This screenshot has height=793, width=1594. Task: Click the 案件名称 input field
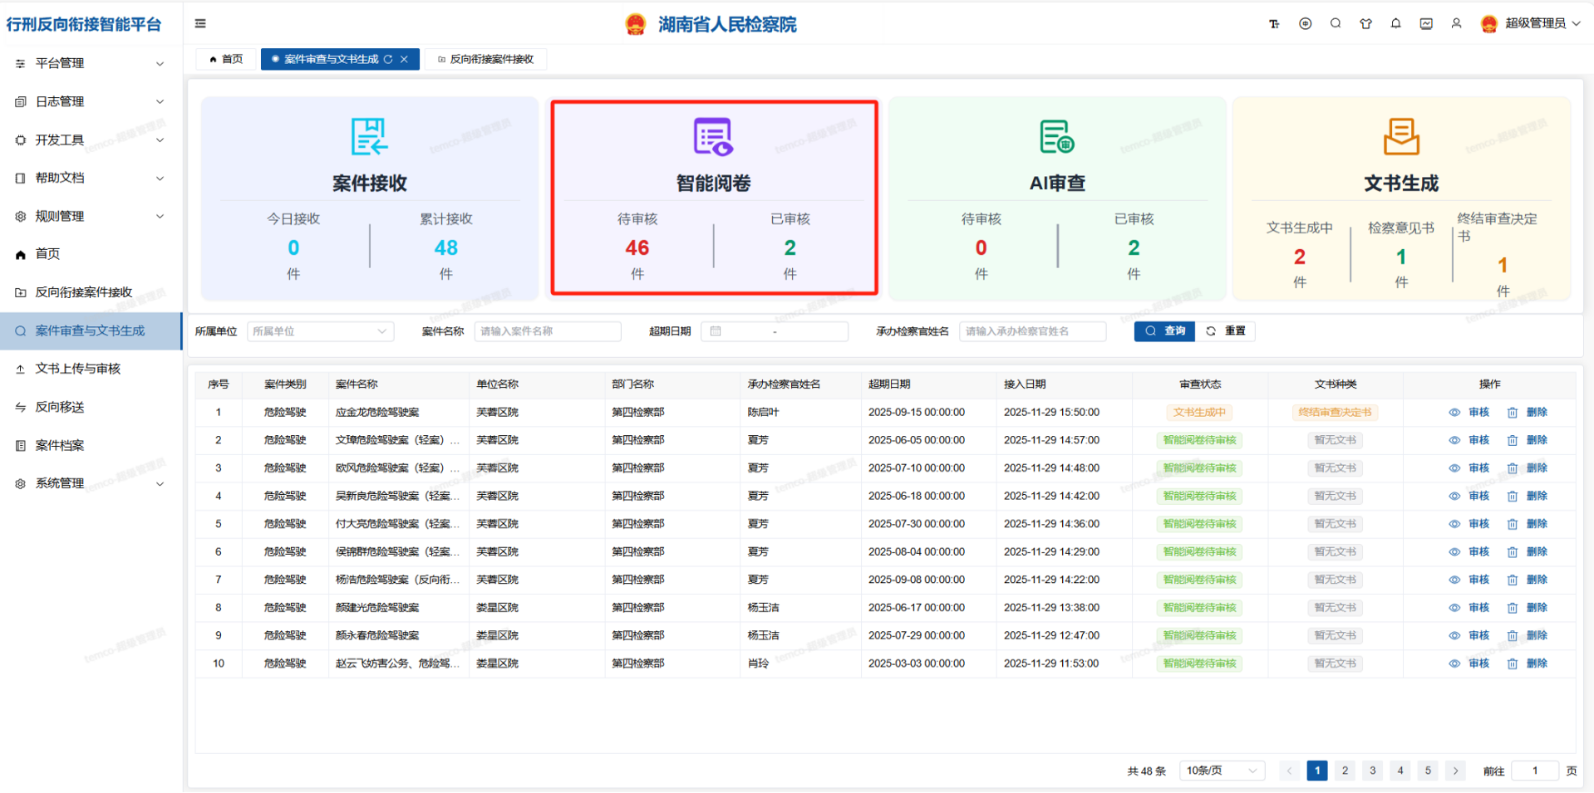[548, 331]
